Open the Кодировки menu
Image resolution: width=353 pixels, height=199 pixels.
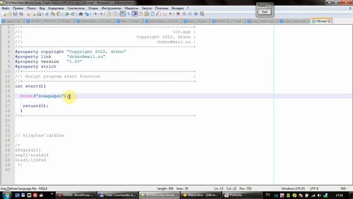coord(56,8)
